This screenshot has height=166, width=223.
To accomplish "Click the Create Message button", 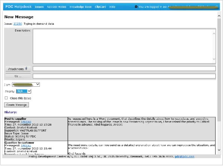I will point(16,105).
